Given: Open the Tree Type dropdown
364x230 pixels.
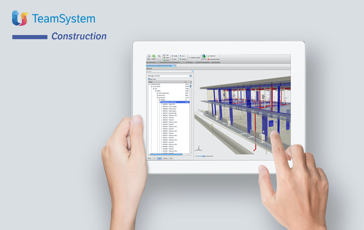Looking at the screenshot, I should point(191,76).
